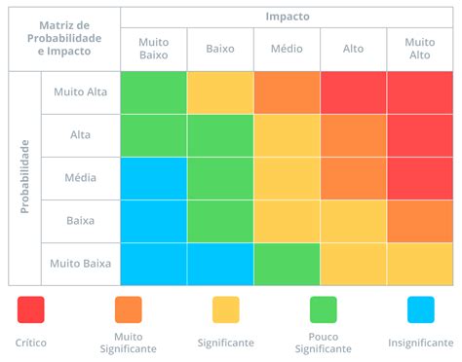
Task: Click the Matriz de Probabilidade e Impacto title
Action: (64, 39)
